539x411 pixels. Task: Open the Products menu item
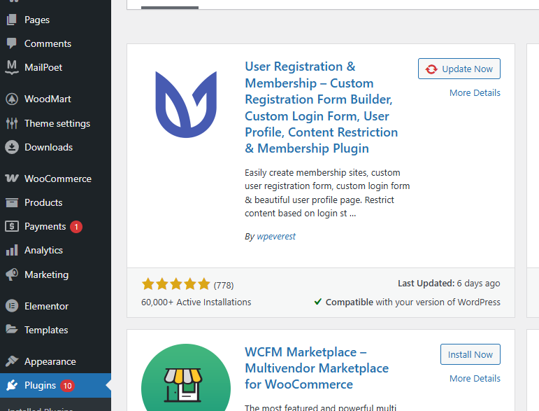[43, 202]
